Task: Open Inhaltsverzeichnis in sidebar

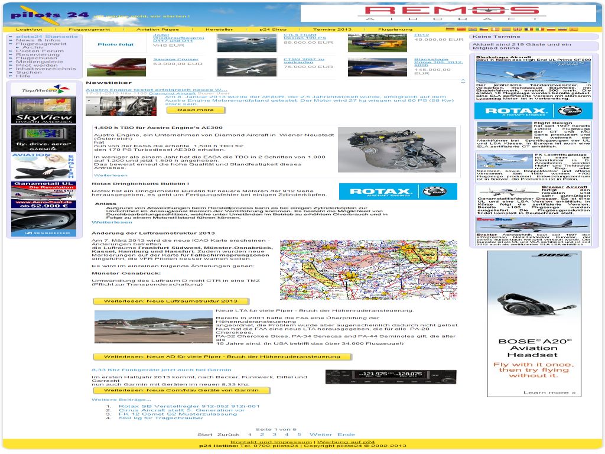Action: click(x=46, y=69)
